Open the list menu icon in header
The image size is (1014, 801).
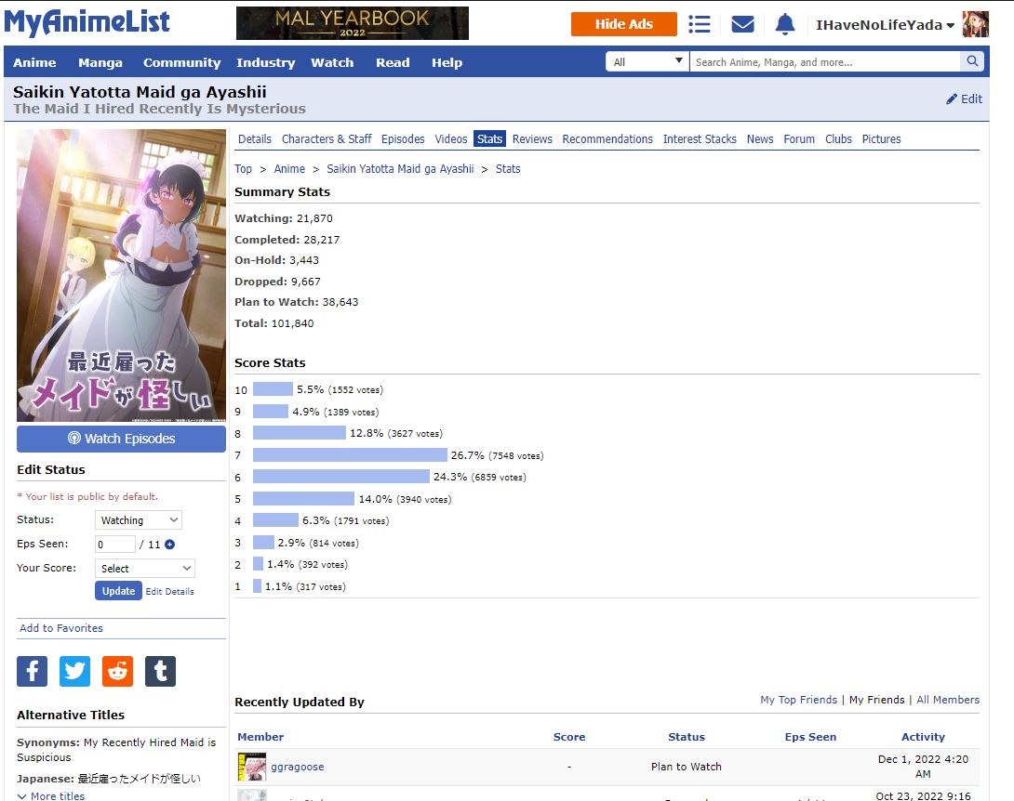click(x=700, y=24)
